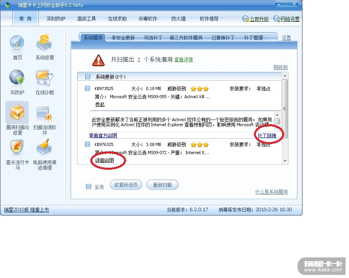Open the 补丁链接 patch link
Viewport: 349px width, 278px height.
coord(267,136)
